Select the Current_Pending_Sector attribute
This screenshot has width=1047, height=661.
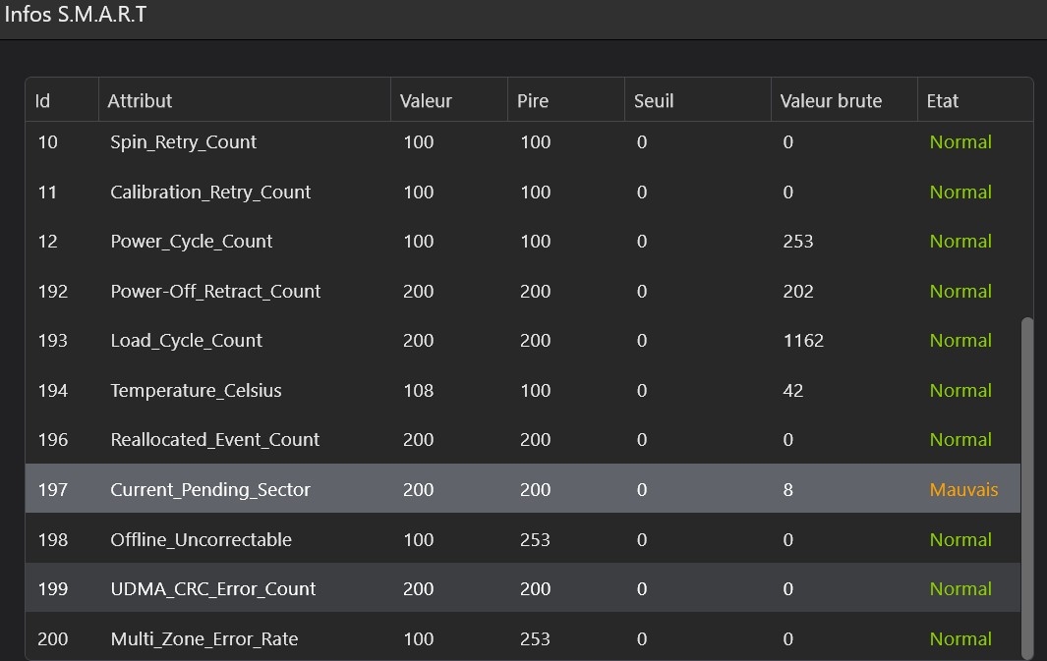[x=210, y=489]
